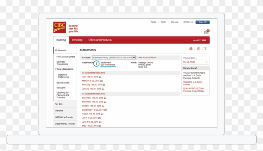Open PDF icon for February 2016 statement
The height and width of the screenshot is (151, 263).
pos(104,85)
